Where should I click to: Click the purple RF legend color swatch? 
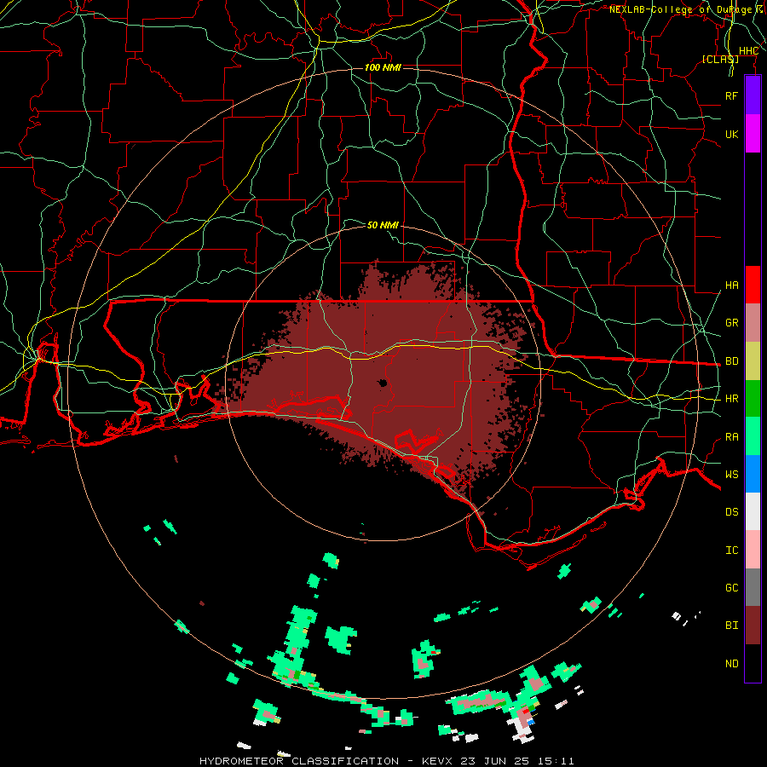(753, 95)
